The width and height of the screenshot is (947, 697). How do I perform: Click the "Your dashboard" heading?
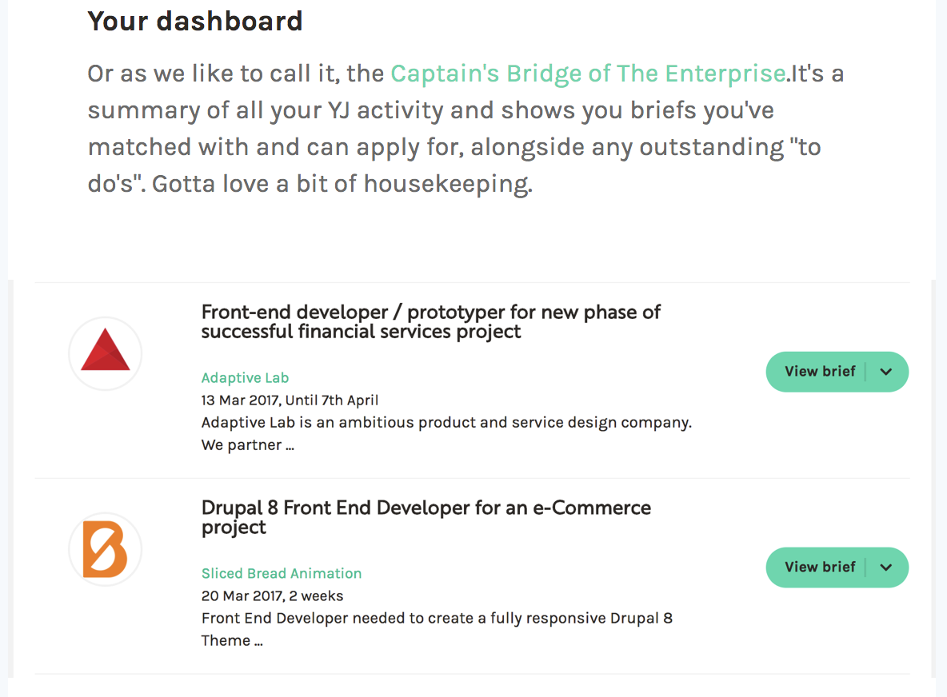195,21
